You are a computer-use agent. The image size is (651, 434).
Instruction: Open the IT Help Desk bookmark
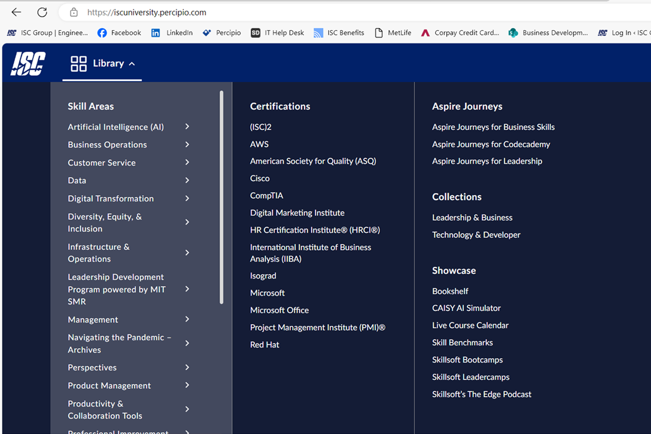[x=277, y=33]
